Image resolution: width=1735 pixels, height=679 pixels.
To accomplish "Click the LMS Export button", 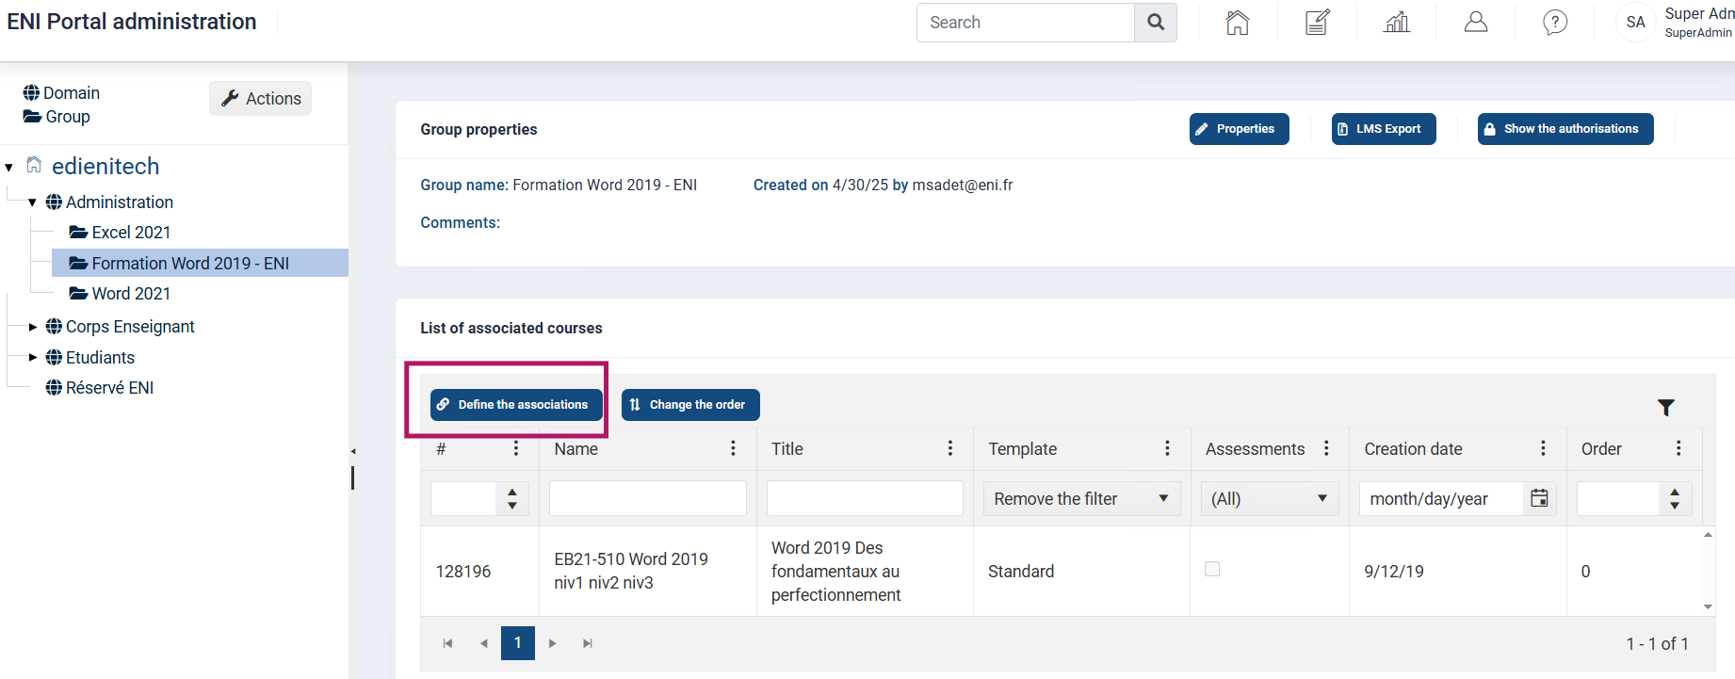I will (1384, 129).
